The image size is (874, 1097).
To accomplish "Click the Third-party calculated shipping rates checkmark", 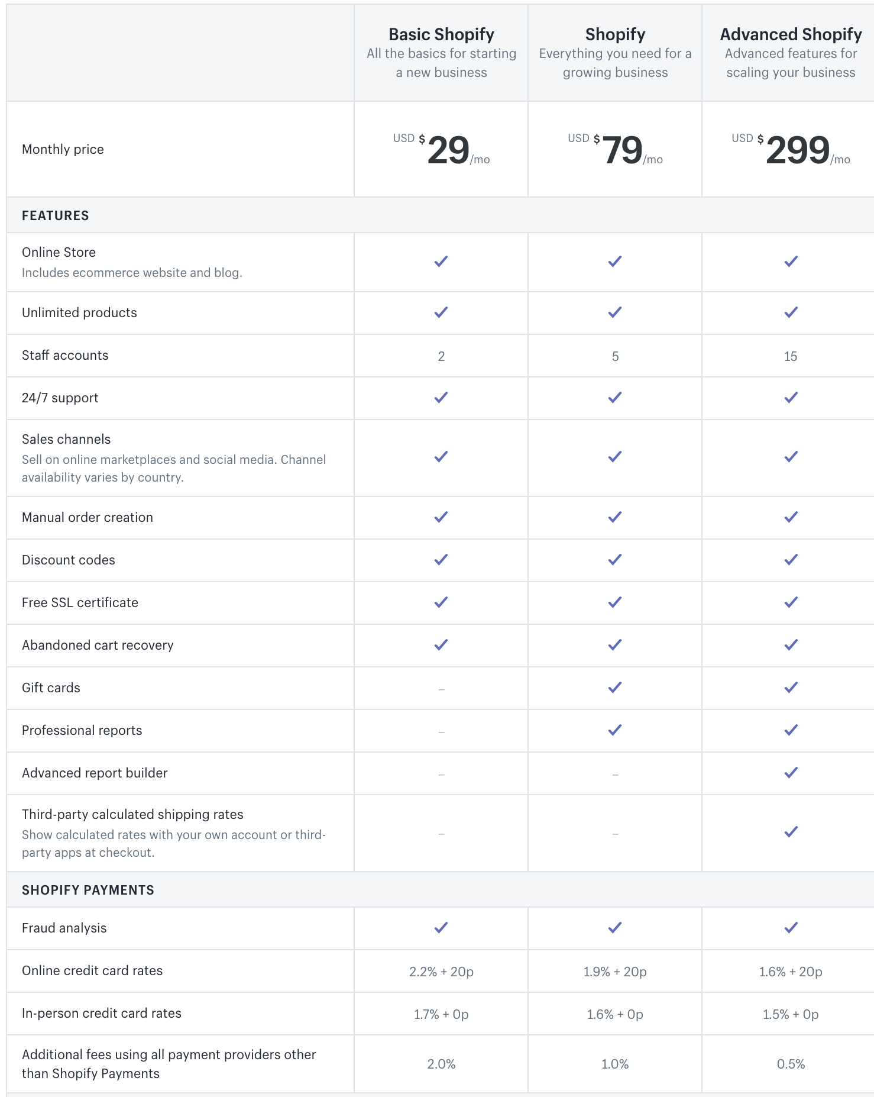I will 791,832.
